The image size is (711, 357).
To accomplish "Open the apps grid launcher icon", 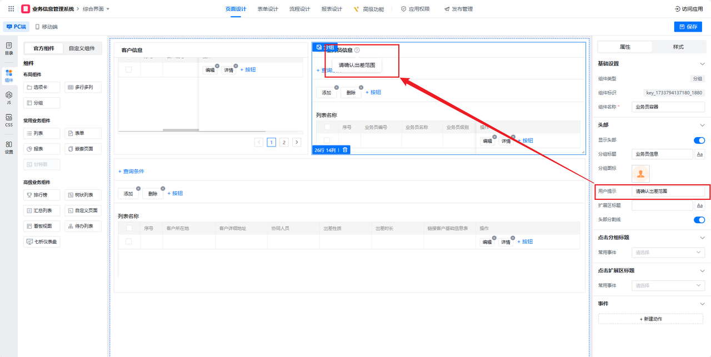I will coord(11,9).
